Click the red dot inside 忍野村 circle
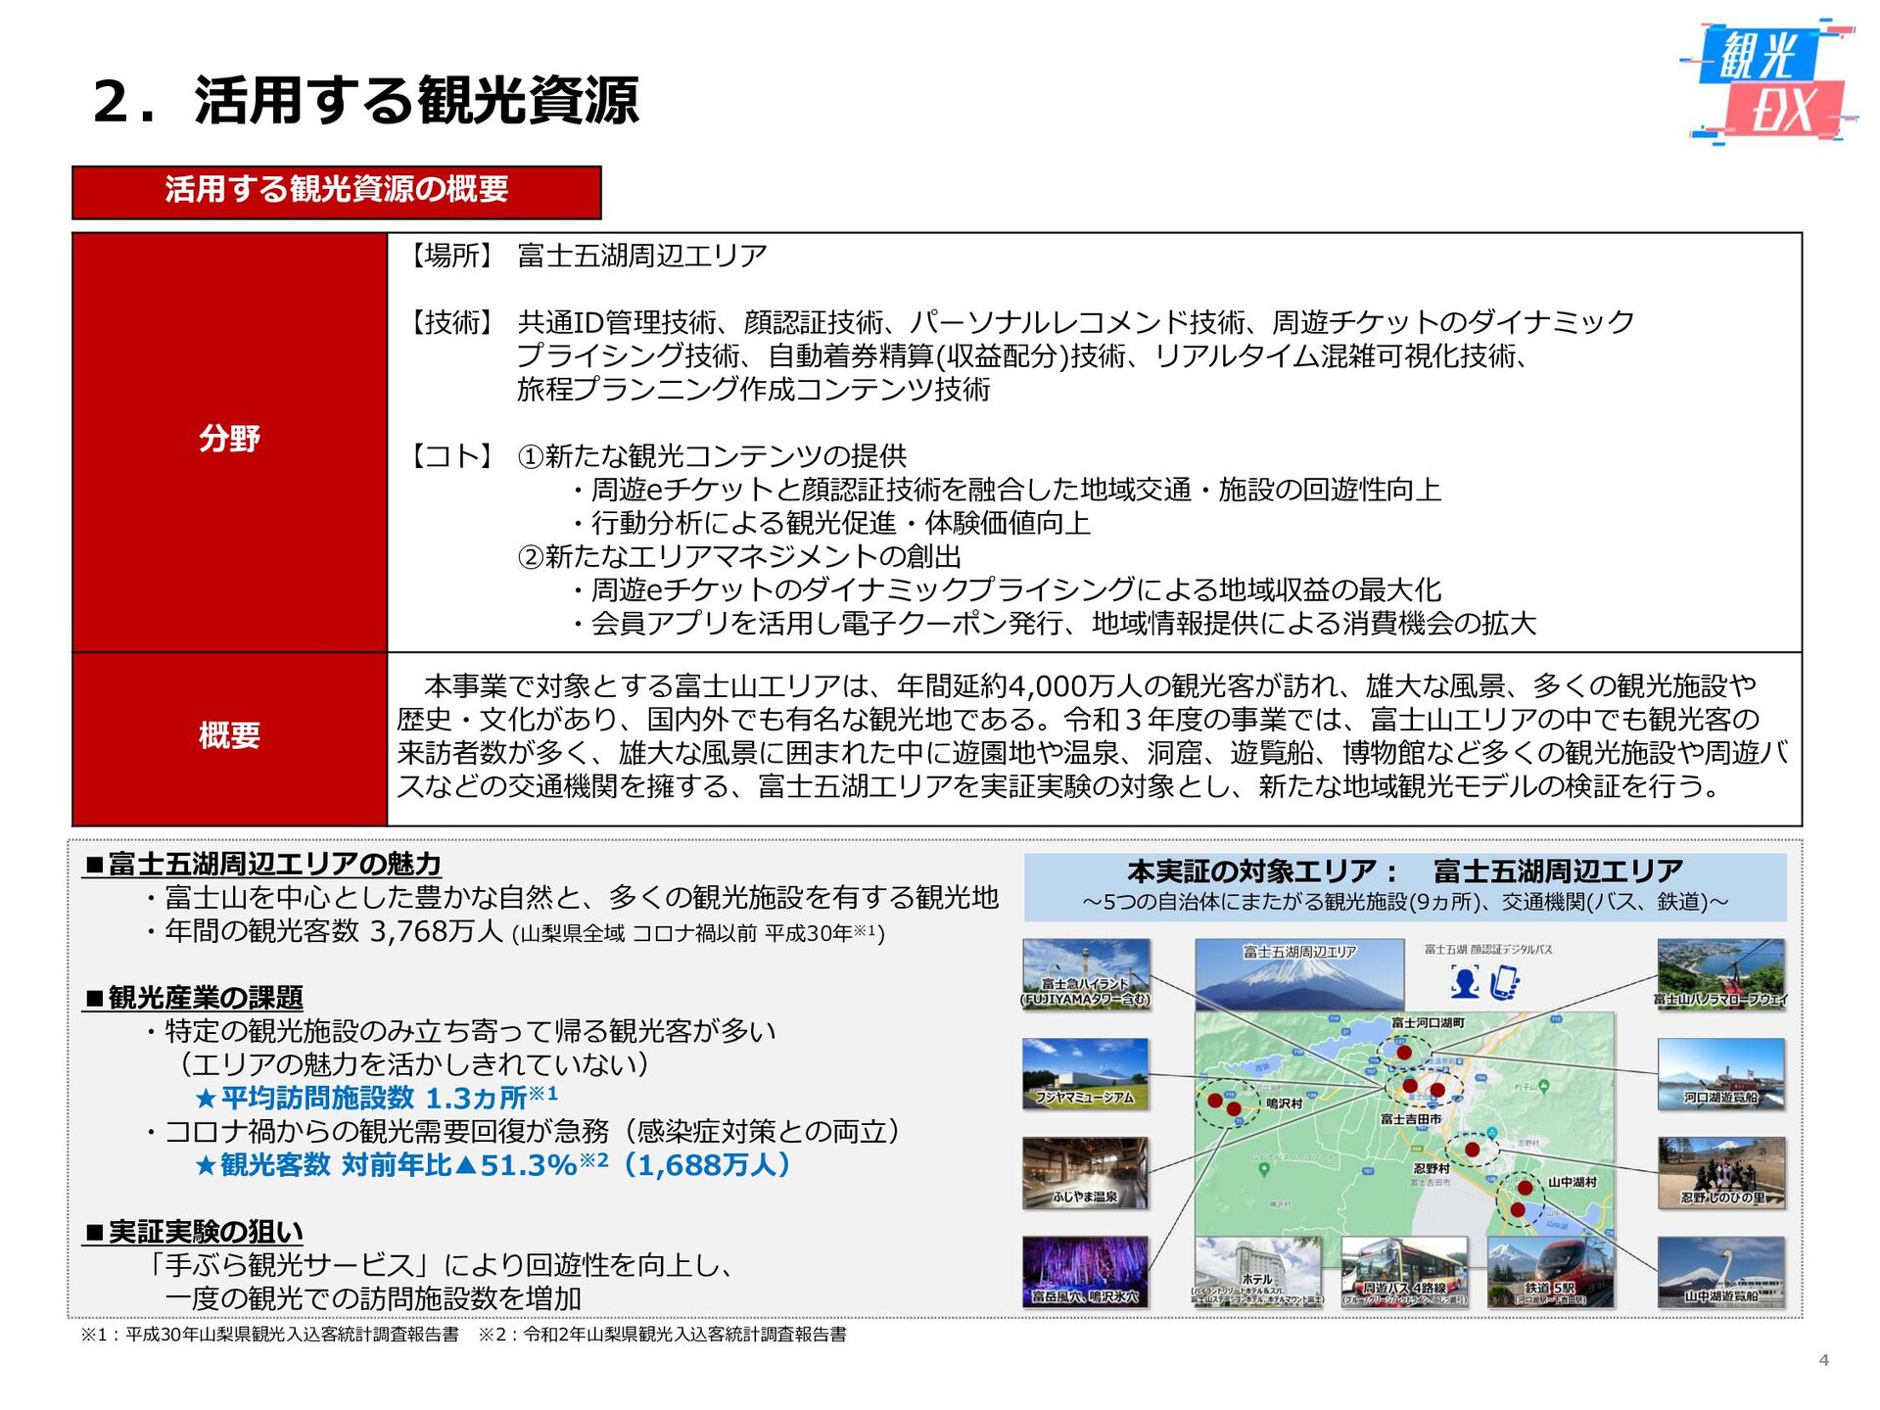Viewport: 1880px width, 1410px height. (x=1472, y=1150)
